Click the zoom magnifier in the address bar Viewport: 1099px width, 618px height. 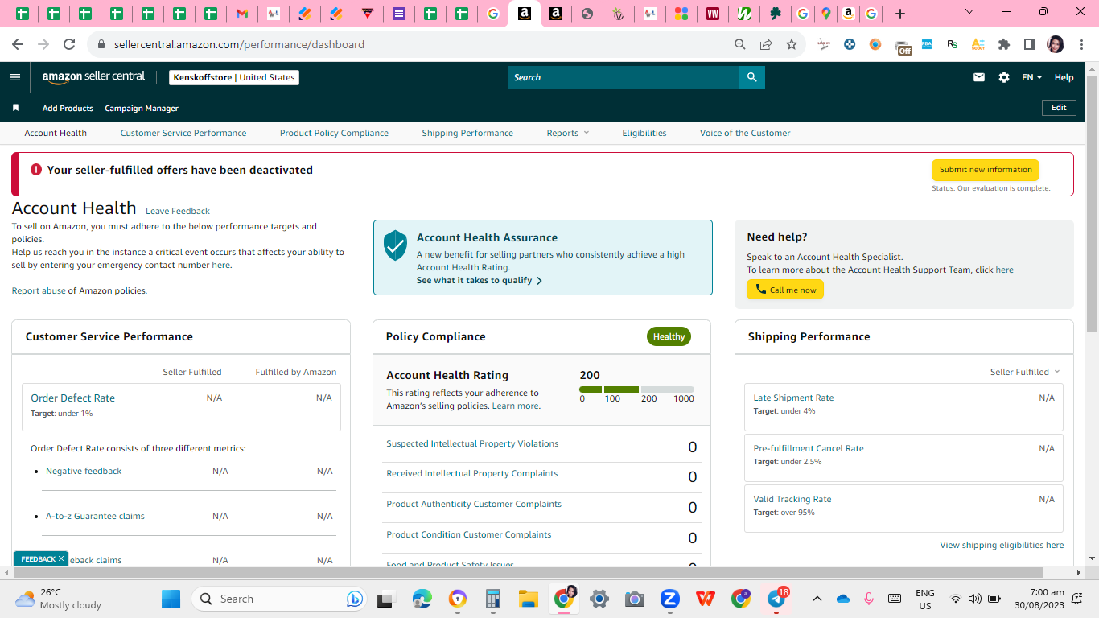[740, 44]
